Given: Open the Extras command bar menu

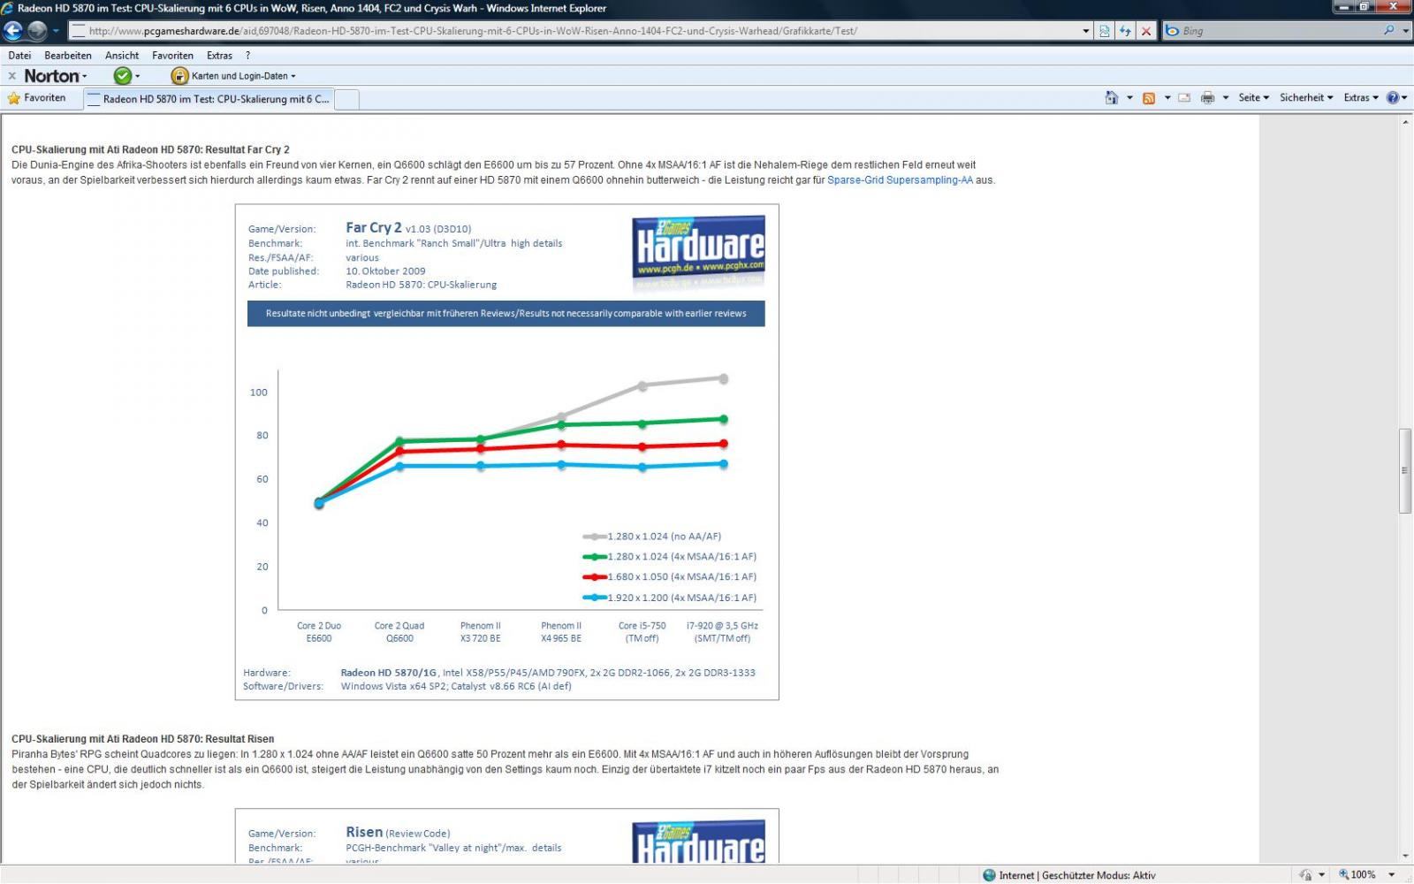Looking at the screenshot, I should point(1361,98).
